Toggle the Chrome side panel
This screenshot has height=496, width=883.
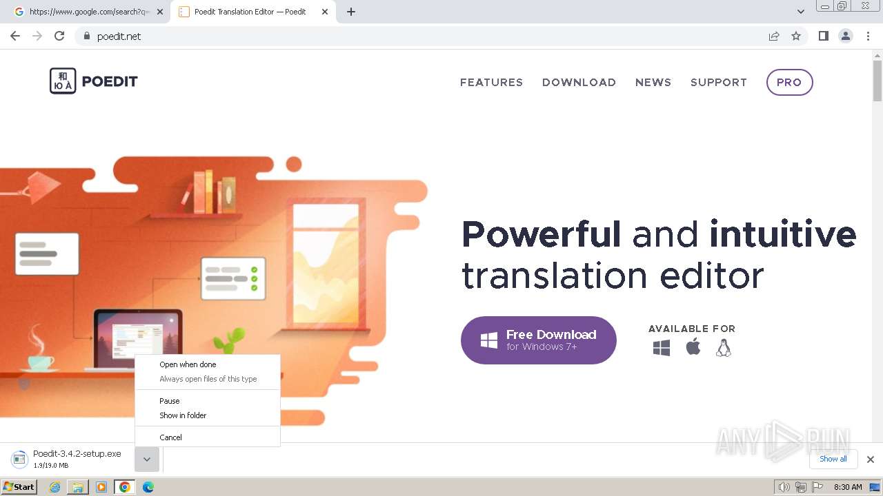[x=823, y=36]
